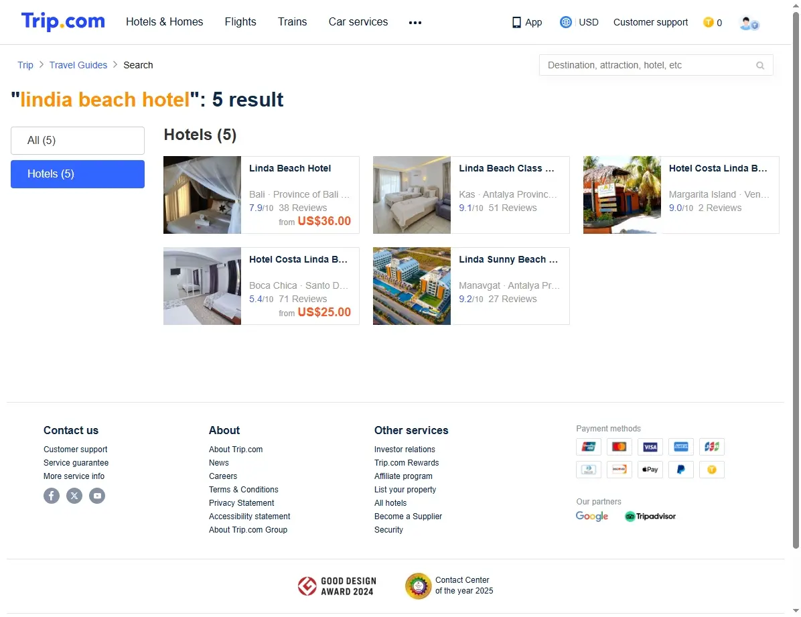Click the search magnifier icon
This screenshot has width=801, height=617.
pos(760,66)
